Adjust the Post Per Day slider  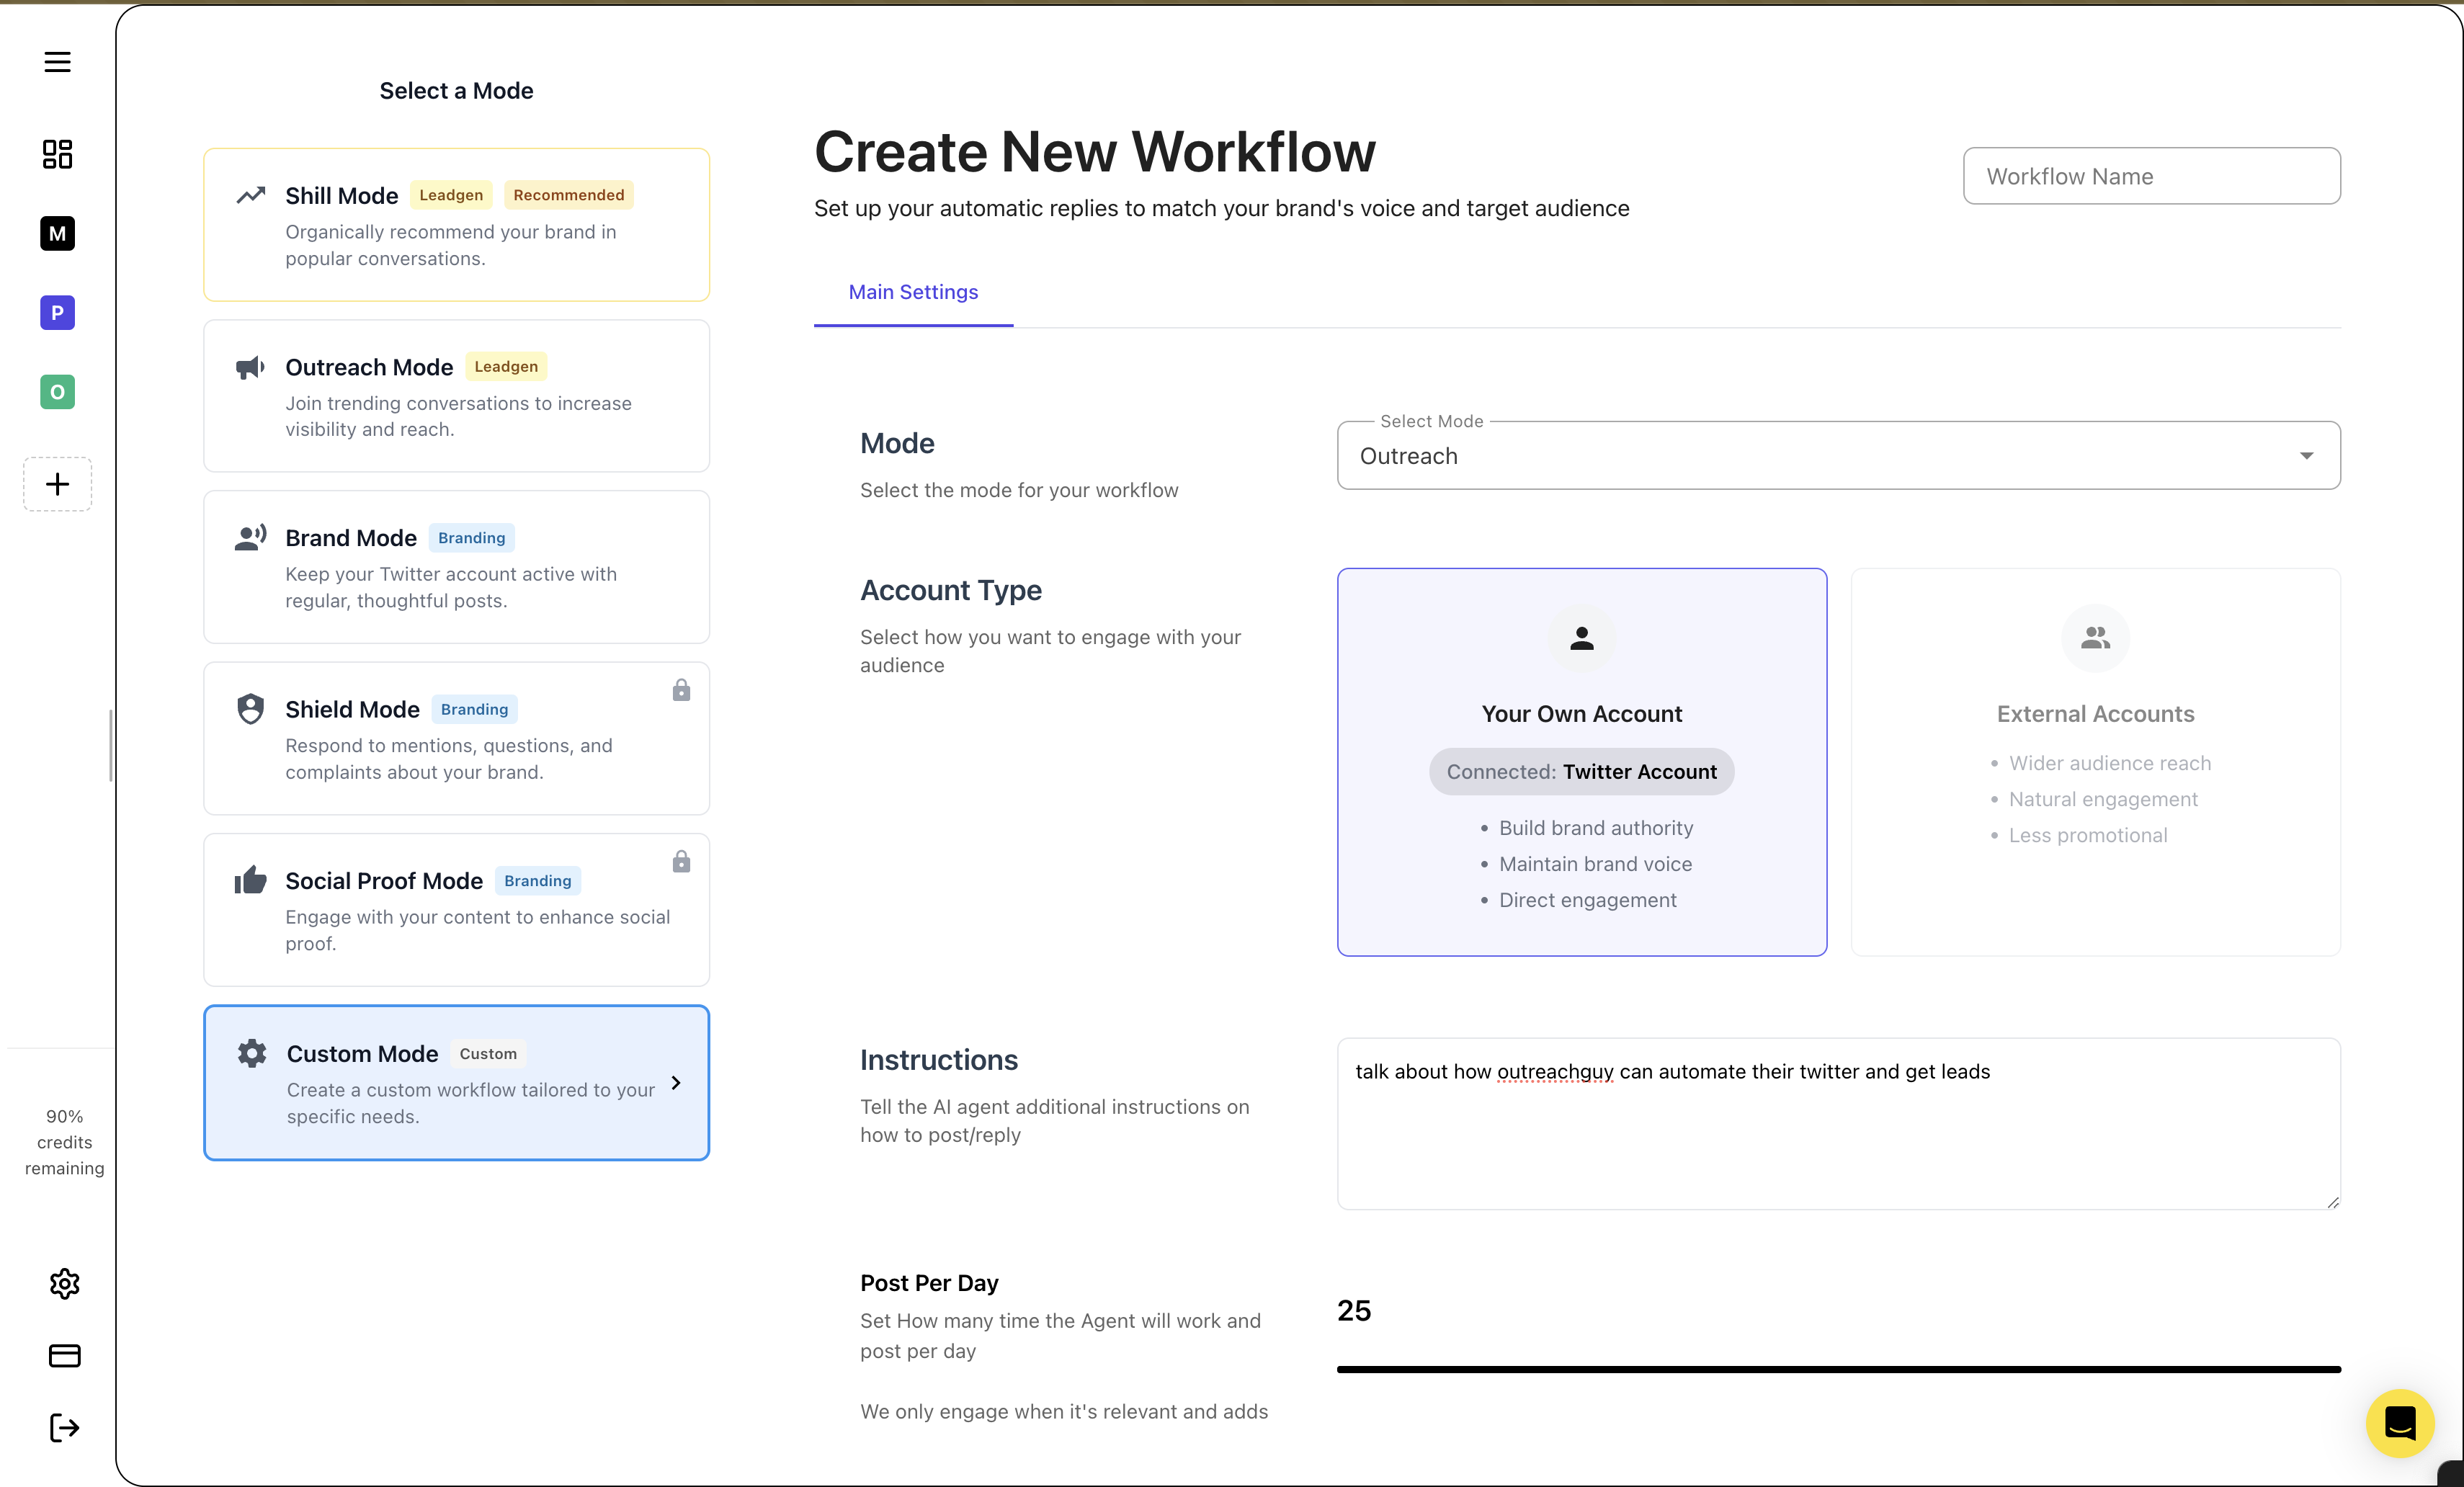coord(1838,1369)
